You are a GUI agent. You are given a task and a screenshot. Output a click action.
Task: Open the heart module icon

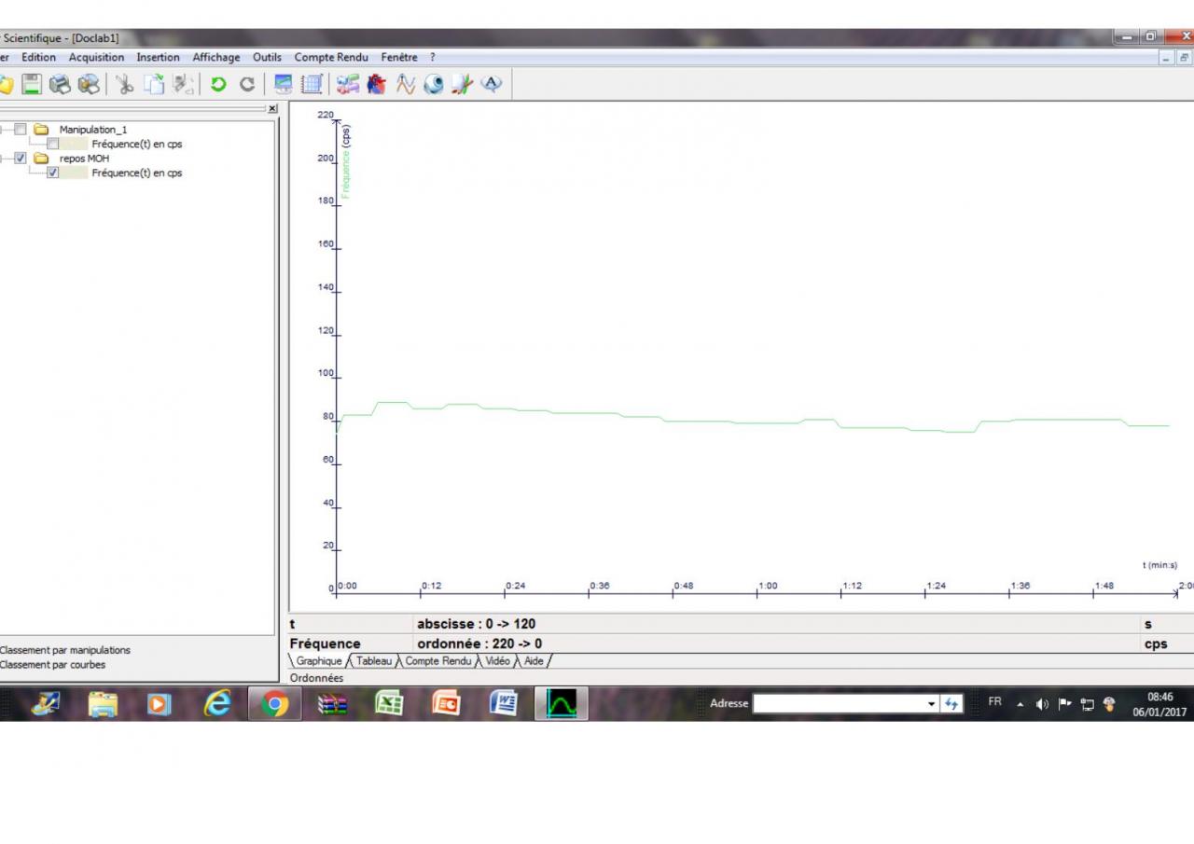377,85
